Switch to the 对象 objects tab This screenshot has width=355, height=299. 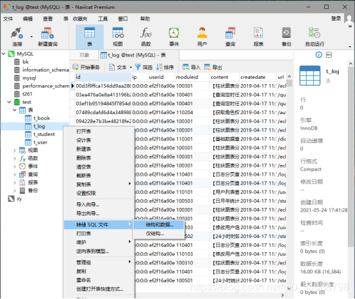84,55
